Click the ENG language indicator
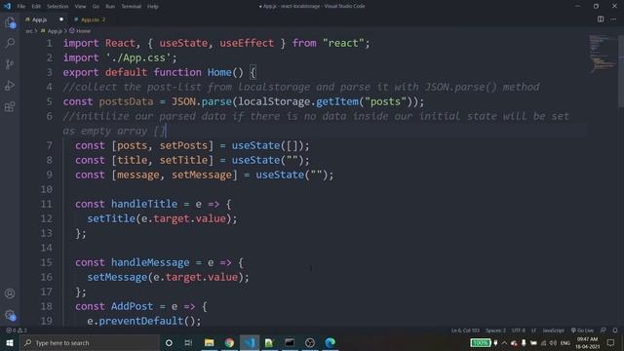The height and width of the screenshot is (351, 624). coord(565,342)
